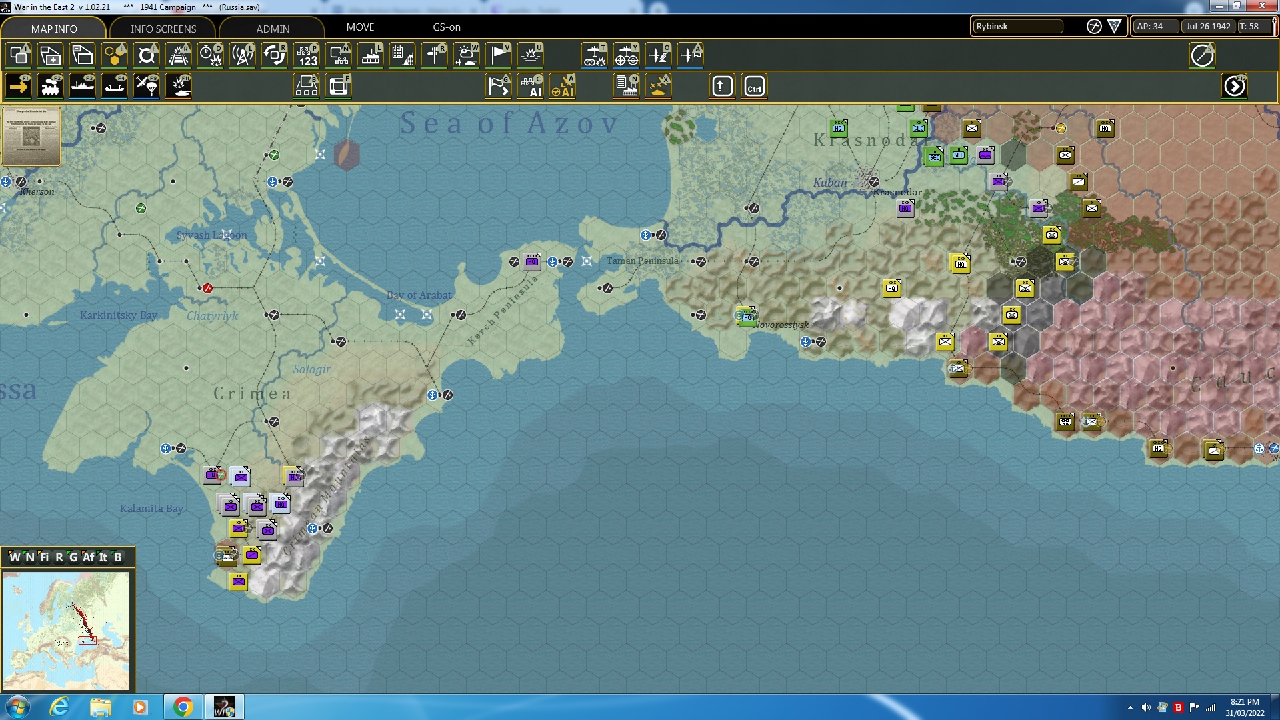Click the bomber targets icon (Y)

pos(626,55)
